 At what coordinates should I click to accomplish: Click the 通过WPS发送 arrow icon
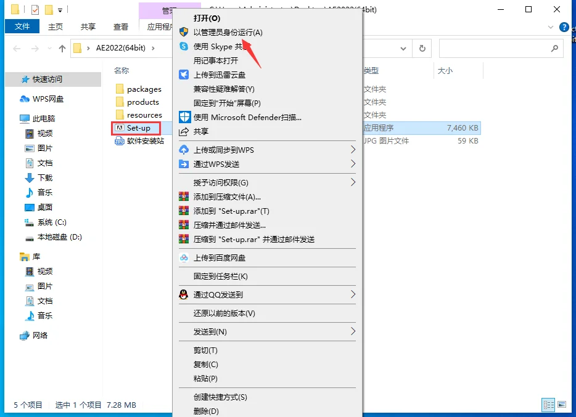(184, 164)
